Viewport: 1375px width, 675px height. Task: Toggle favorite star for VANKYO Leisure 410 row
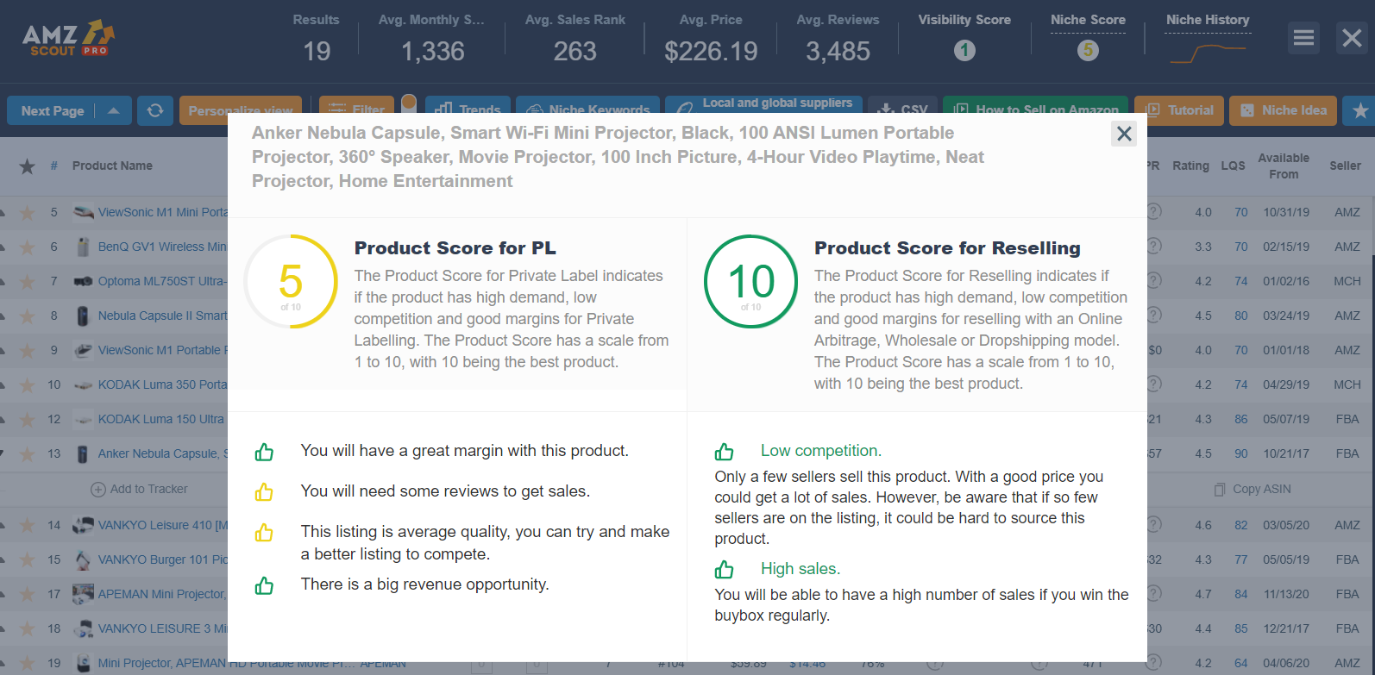[28, 526]
